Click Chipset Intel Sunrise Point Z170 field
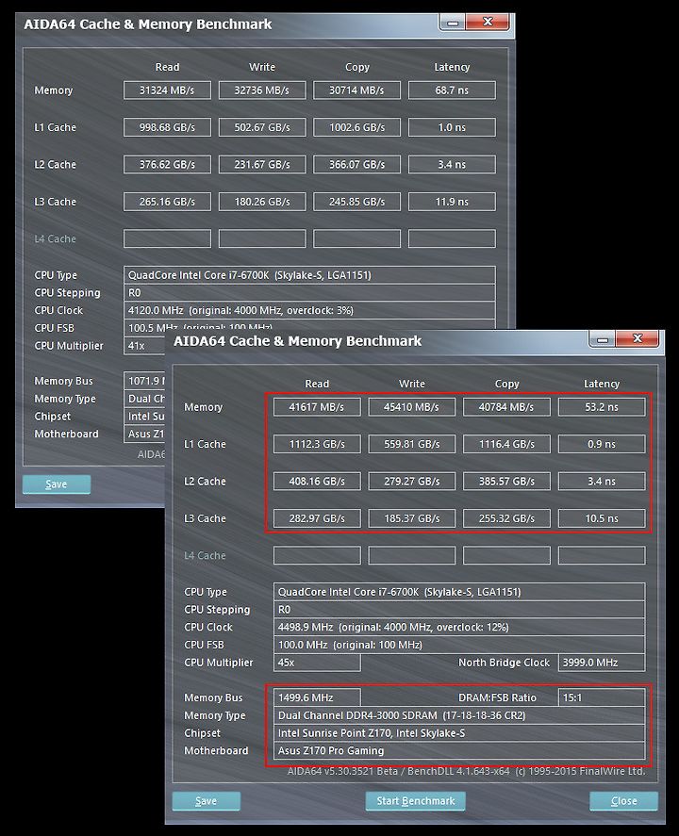The width and height of the screenshot is (679, 836). pos(459,733)
